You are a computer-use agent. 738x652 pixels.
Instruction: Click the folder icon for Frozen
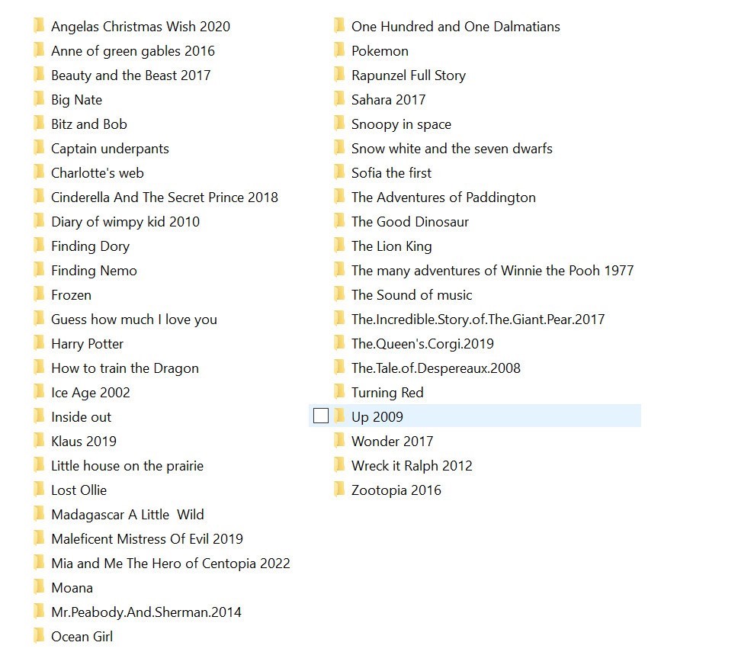click(39, 294)
